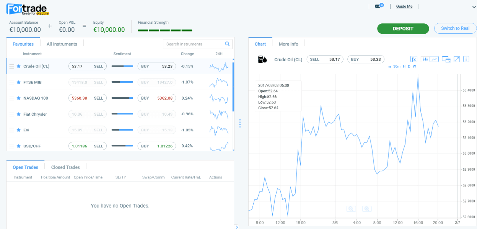Open the chart indicators fx tool
This screenshot has width=477, height=229.
click(414, 59)
